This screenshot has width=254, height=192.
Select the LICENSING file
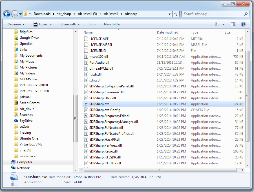pyautogui.click(x=97, y=51)
